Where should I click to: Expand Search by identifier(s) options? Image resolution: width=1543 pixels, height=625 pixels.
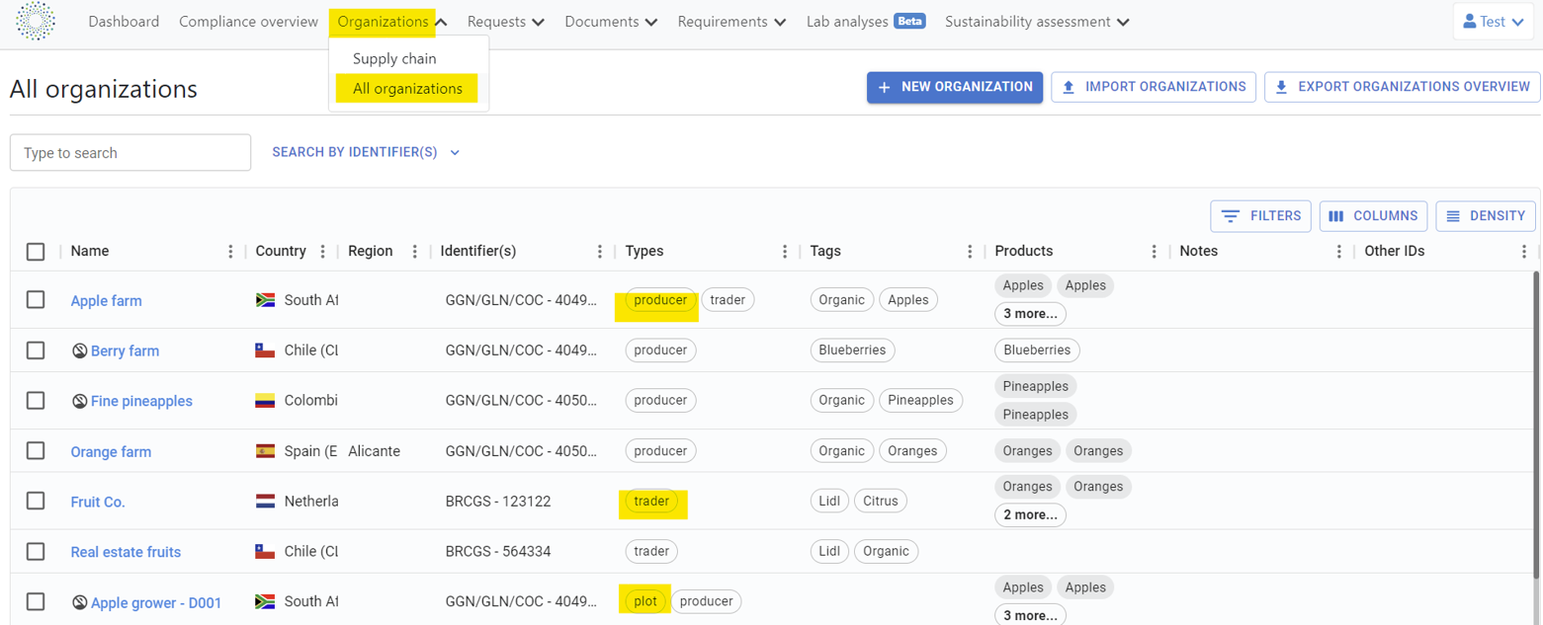point(366,152)
